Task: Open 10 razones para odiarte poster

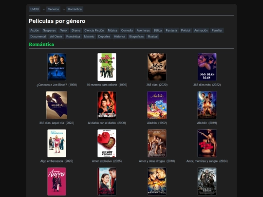Action: [x=107, y=67]
